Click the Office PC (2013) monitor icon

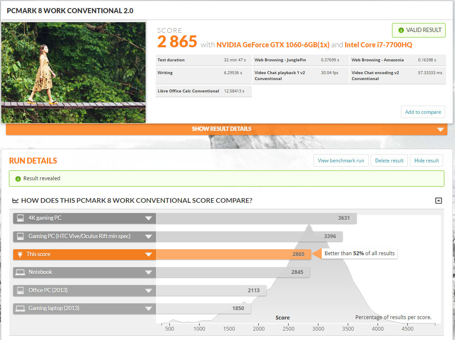[x=20, y=291]
